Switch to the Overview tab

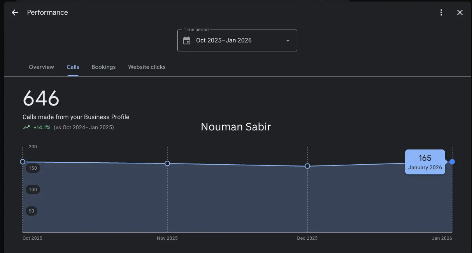41,67
